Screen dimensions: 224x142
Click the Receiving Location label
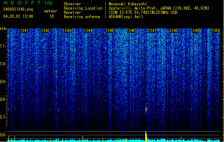(x=83, y=8)
